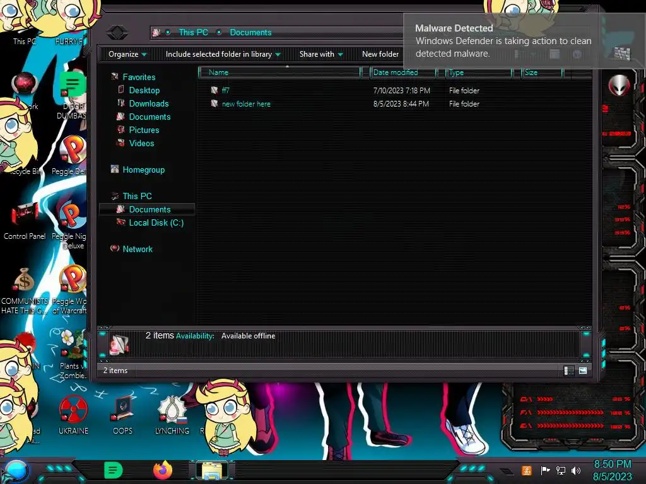Open the UKRAINE radiation desktop icon
This screenshot has height=484, width=646.
(x=73, y=415)
